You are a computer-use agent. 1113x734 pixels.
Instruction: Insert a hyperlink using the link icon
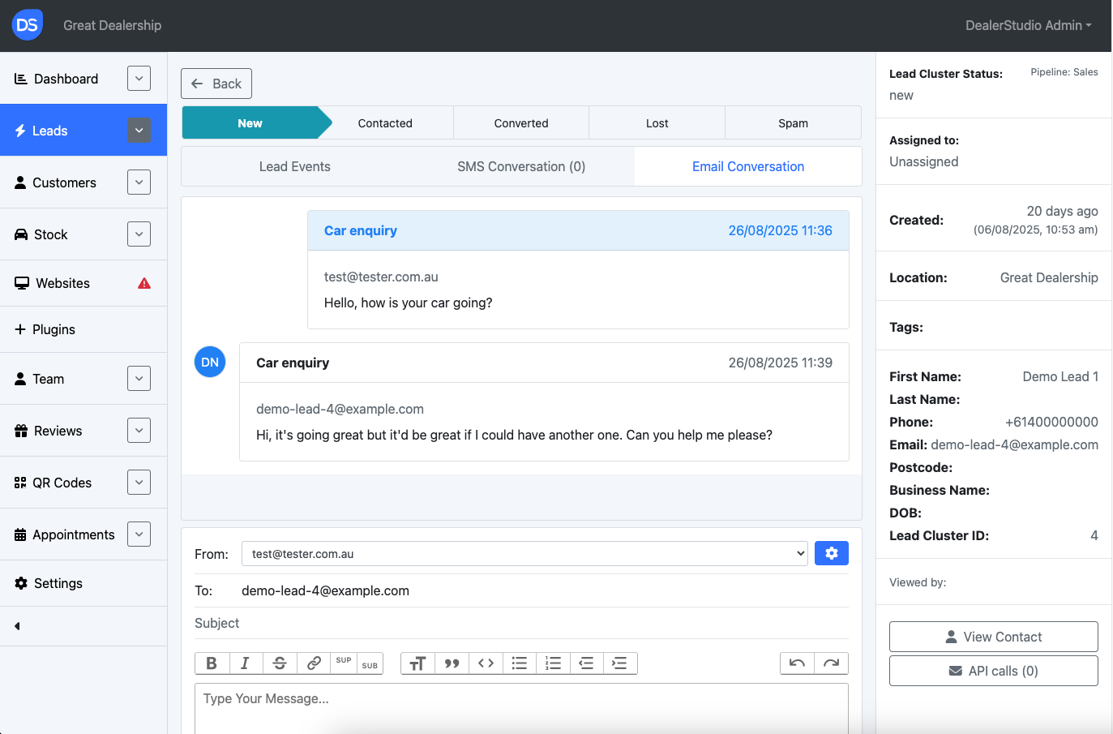pos(314,663)
